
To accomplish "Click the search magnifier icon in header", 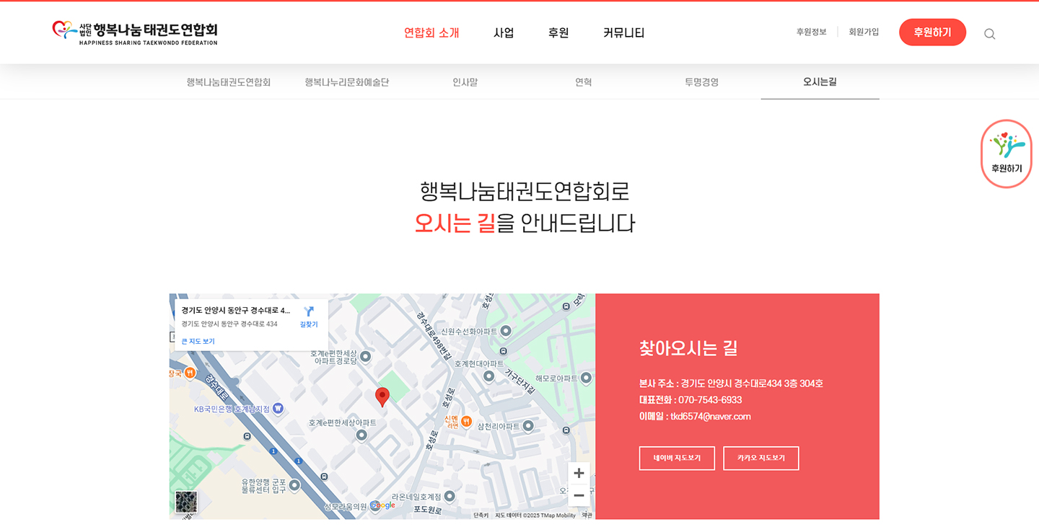I will coord(989,34).
